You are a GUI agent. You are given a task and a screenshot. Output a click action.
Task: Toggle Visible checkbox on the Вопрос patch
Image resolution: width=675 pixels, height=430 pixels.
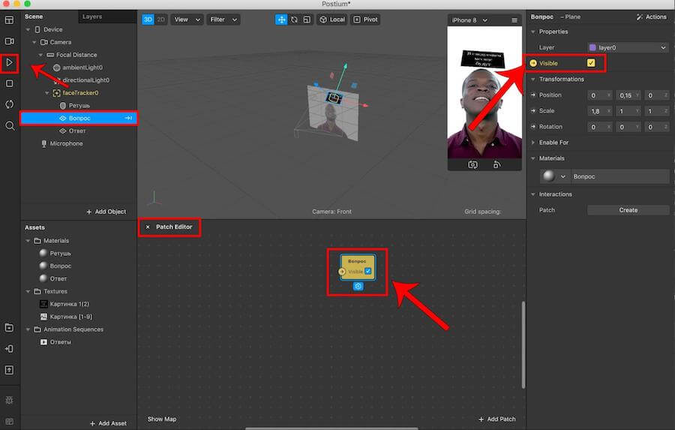(x=368, y=272)
